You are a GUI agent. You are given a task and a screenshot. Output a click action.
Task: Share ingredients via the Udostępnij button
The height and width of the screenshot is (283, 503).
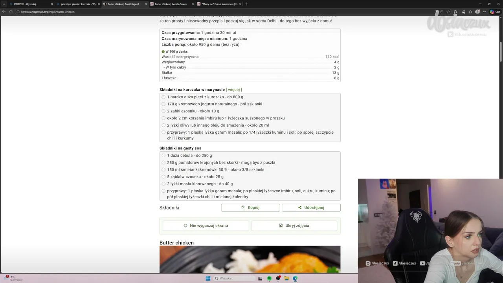click(311, 208)
